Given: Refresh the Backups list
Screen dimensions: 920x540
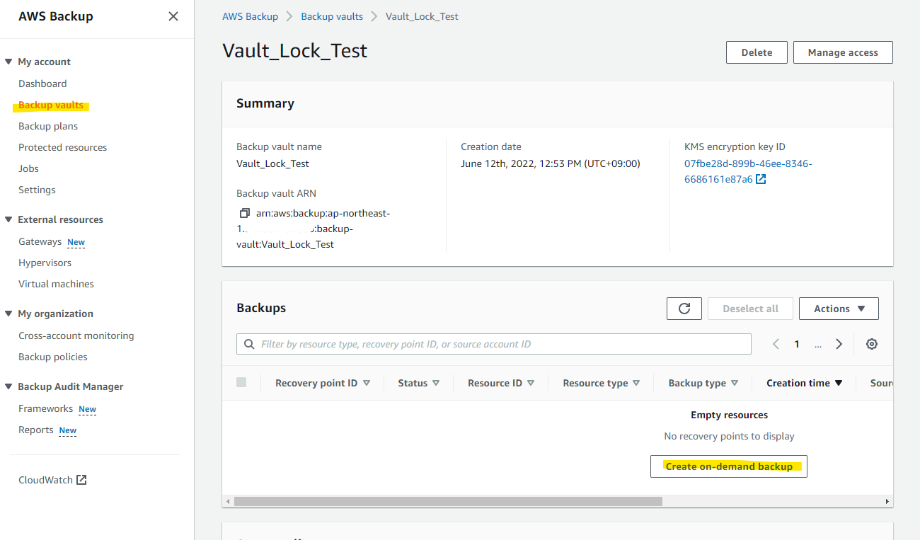Looking at the screenshot, I should click(x=684, y=308).
